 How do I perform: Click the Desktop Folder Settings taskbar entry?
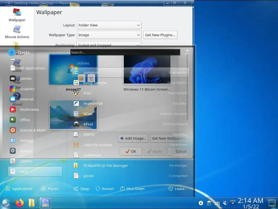46,203
